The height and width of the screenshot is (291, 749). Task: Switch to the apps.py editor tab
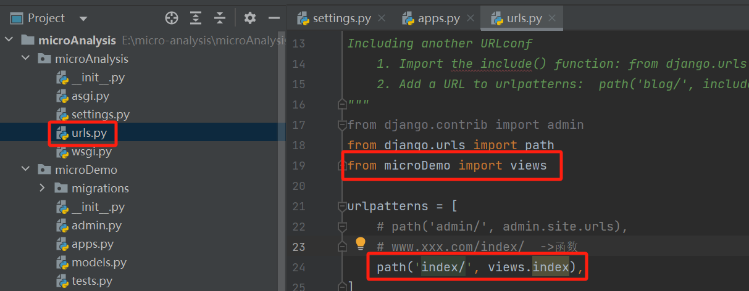438,18
